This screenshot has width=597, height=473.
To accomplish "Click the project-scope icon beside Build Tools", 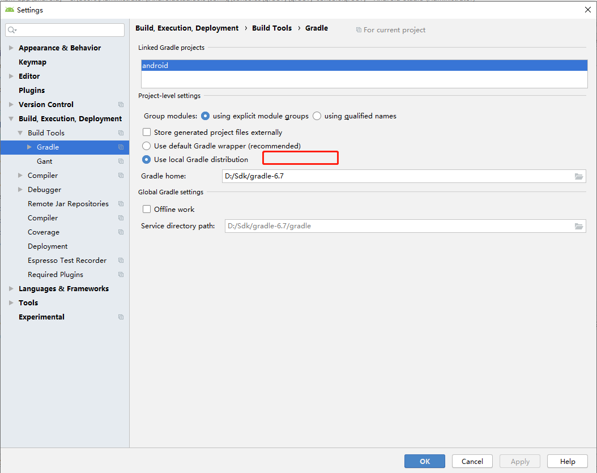I will click(121, 133).
